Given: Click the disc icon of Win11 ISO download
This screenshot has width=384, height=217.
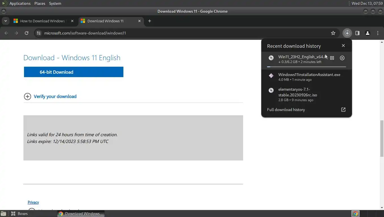Looking at the screenshot, I should coord(271,58).
